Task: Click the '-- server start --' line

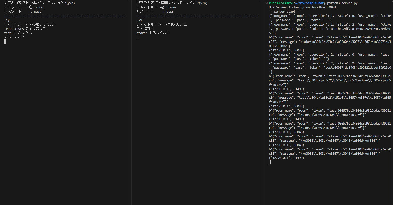Action: [x=285, y=12]
